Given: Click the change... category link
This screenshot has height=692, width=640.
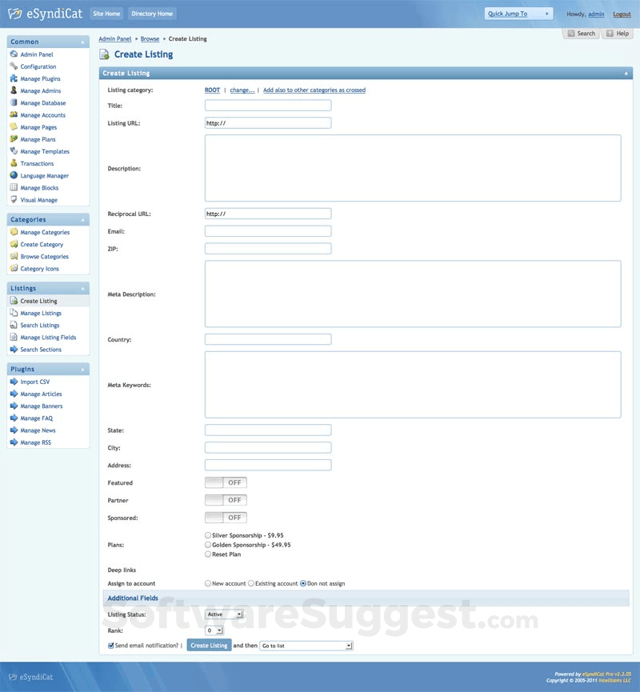Looking at the screenshot, I should pos(242,89).
